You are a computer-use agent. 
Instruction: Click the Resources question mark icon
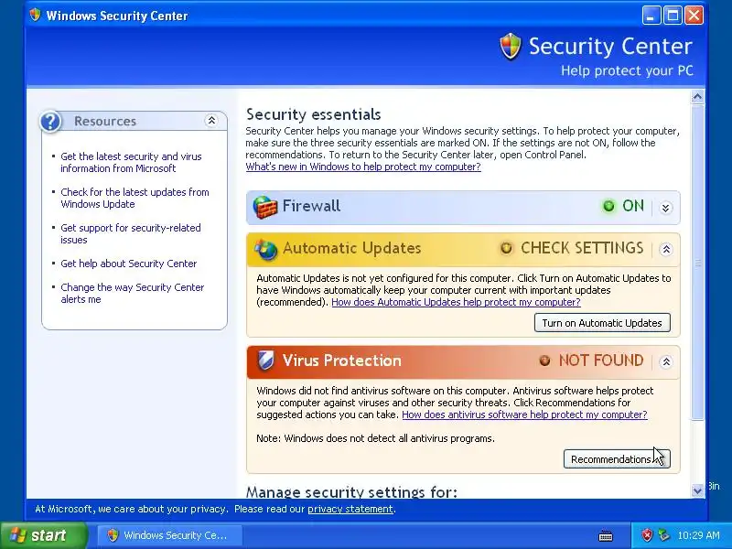[x=50, y=122]
